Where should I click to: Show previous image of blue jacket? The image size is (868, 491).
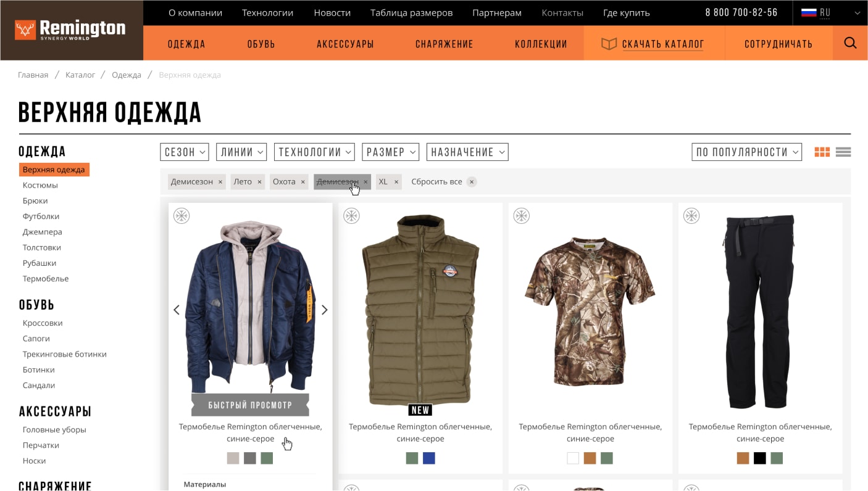pos(177,310)
